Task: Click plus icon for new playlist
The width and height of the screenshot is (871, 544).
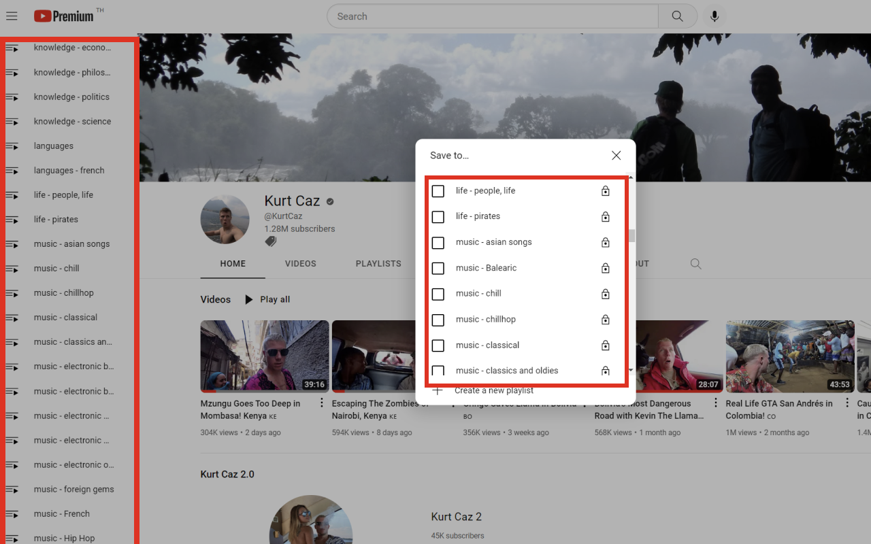Action: 438,390
